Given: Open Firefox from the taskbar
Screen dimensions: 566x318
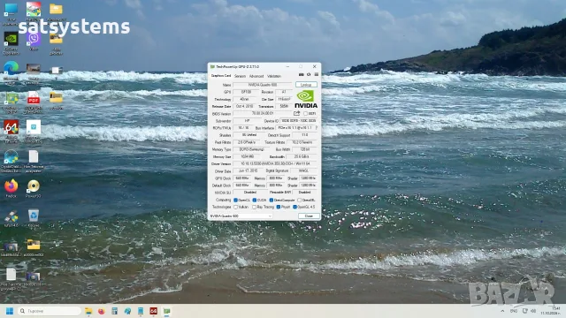Looking at the screenshot, I should (x=102, y=311).
